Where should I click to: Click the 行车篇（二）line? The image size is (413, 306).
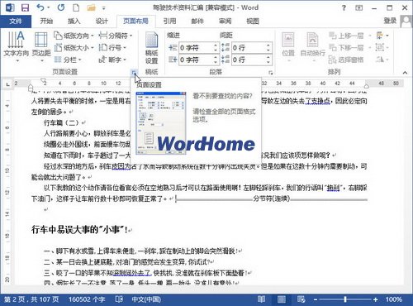[x=63, y=122]
